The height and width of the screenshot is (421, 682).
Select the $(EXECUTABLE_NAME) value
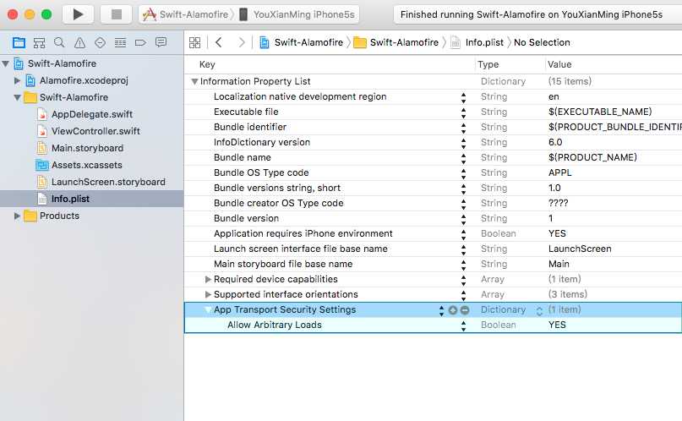(x=600, y=112)
